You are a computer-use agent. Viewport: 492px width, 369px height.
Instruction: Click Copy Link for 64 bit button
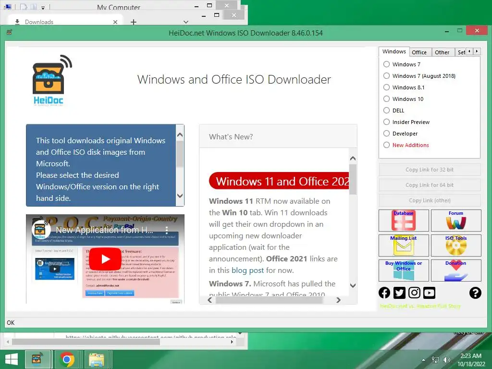click(x=430, y=185)
